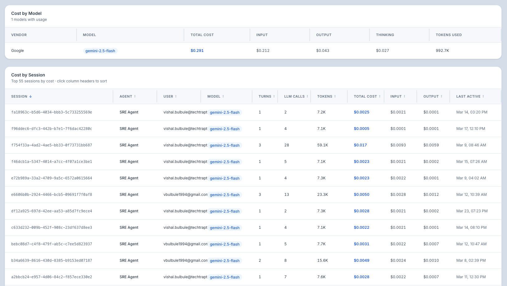Select session row e6606b0b-2924-4466-bcb5-09691f7f0af8

tap(52, 195)
